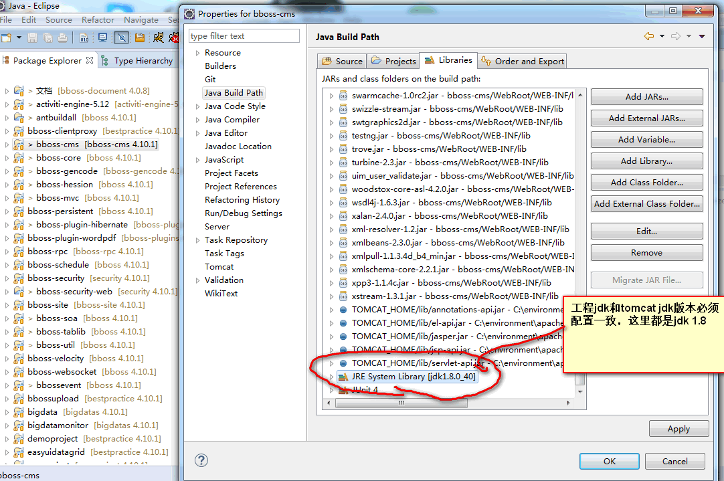Image resolution: width=724 pixels, height=481 pixels.
Task: Focus the type filter text field
Action: [244, 35]
